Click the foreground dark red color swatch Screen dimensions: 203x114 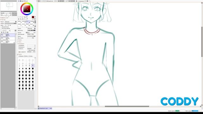click(33, 17)
